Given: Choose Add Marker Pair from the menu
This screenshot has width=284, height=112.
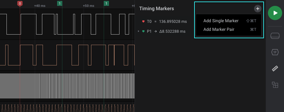Looking at the screenshot, I should [228, 29].
